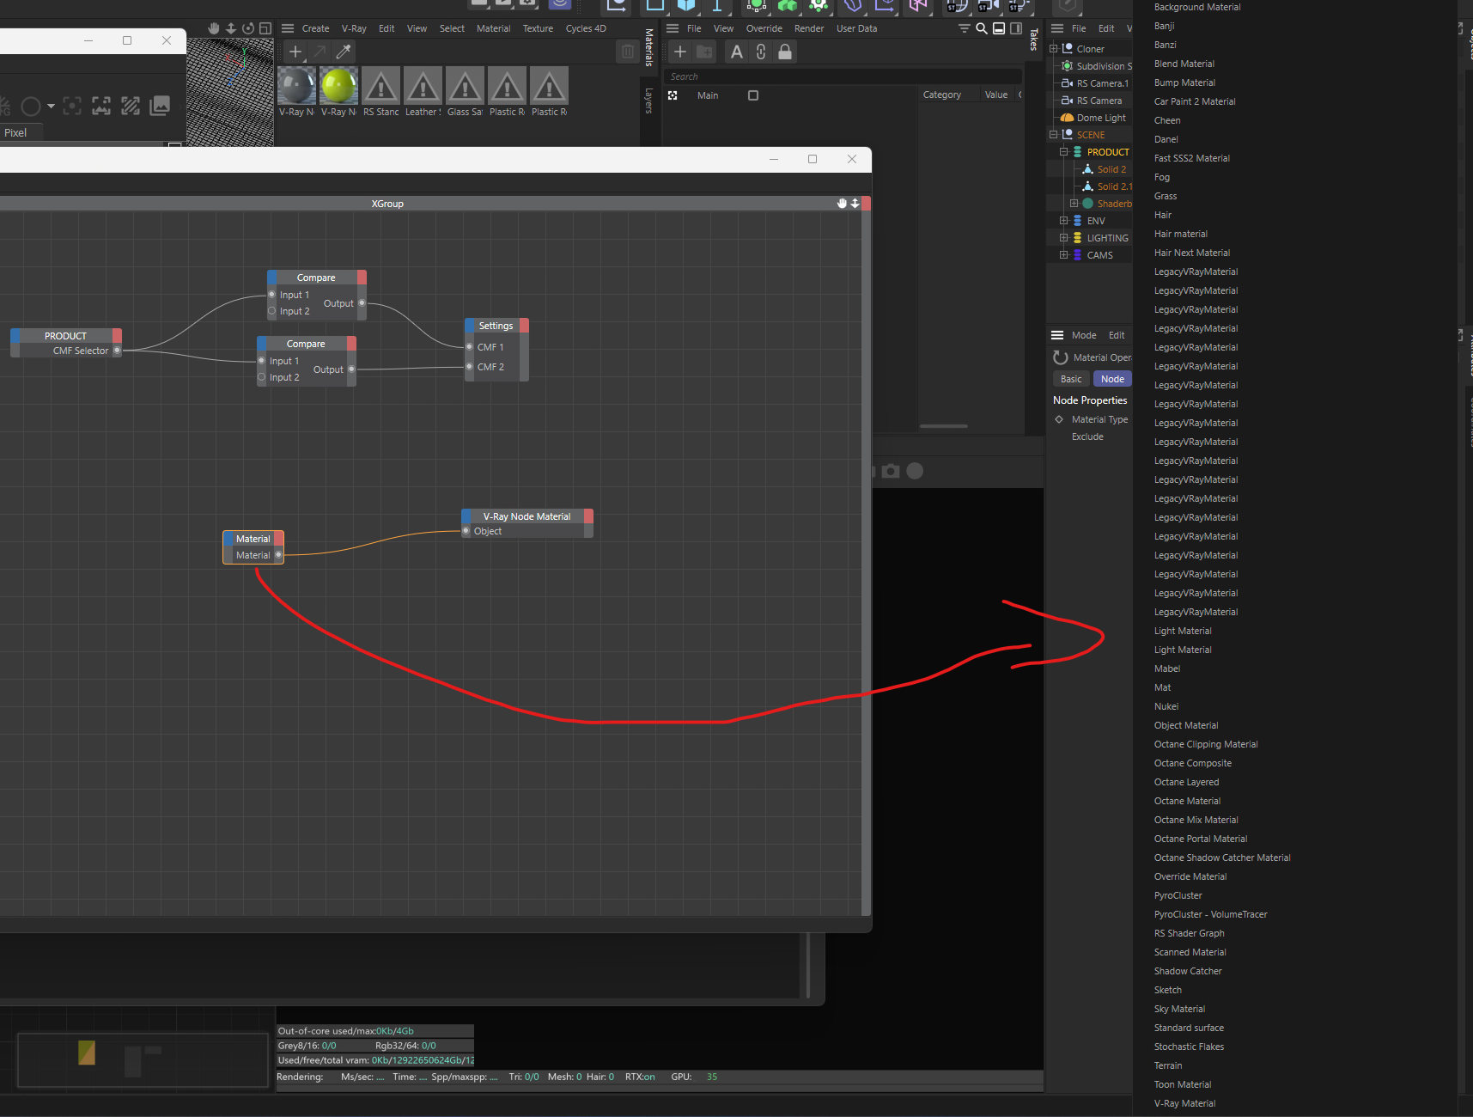Click the red color block on Settings node
This screenshot has width=1473, height=1117.
click(x=524, y=326)
